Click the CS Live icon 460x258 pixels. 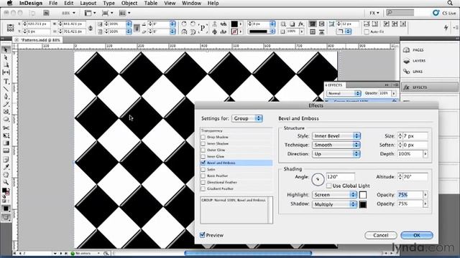444,13
